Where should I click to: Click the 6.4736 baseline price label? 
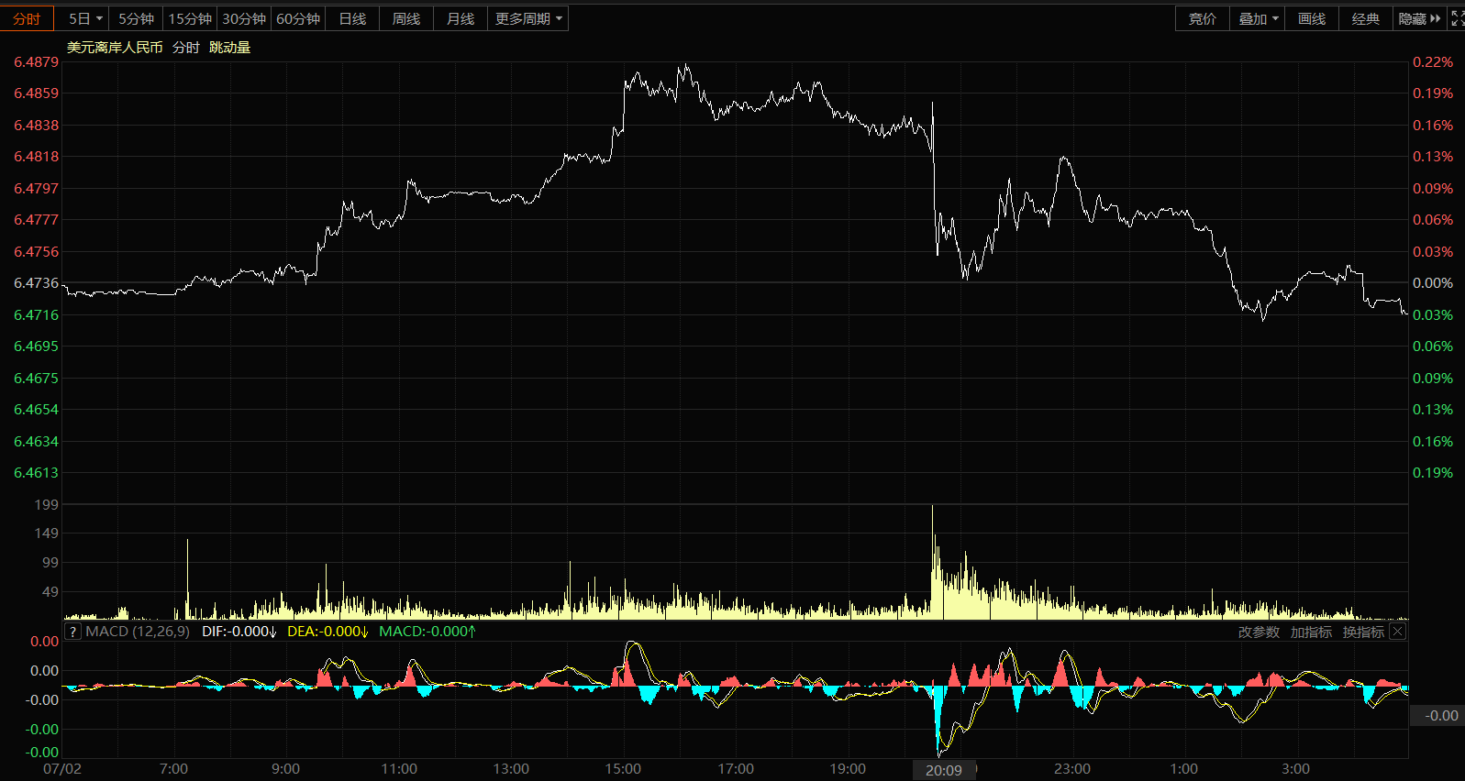(x=36, y=283)
